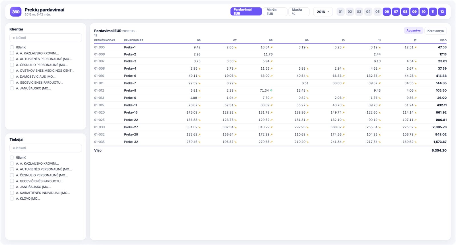Click grand total 6,354.20

point(439,150)
